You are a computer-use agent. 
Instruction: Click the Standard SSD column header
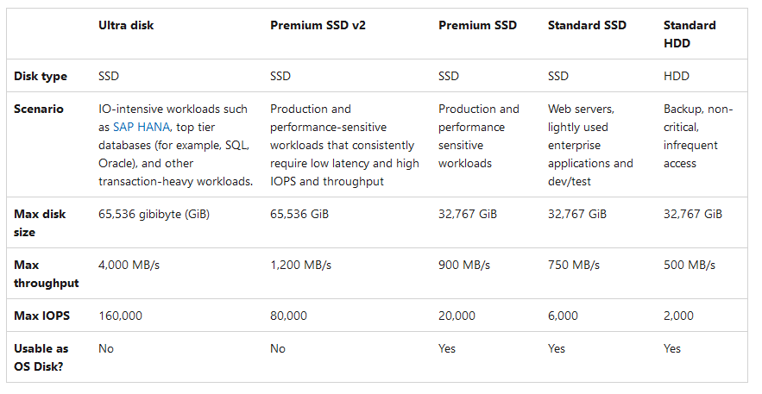589,25
